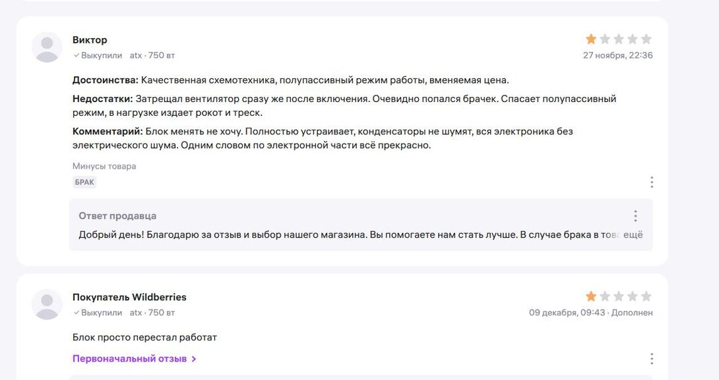Open three-dot menu on second review
The width and height of the screenshot is (719, 380).
(651, 359)
